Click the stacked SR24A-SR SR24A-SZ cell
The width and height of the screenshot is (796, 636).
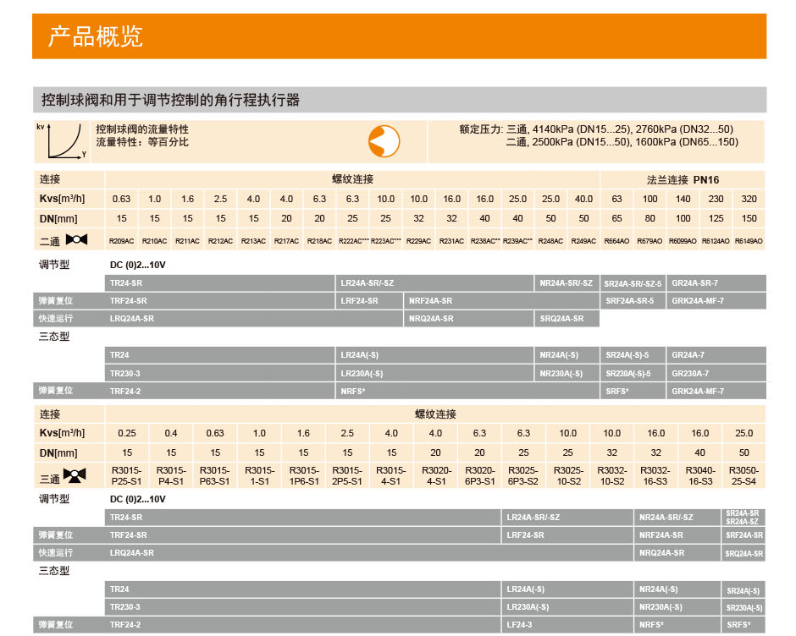743,518
